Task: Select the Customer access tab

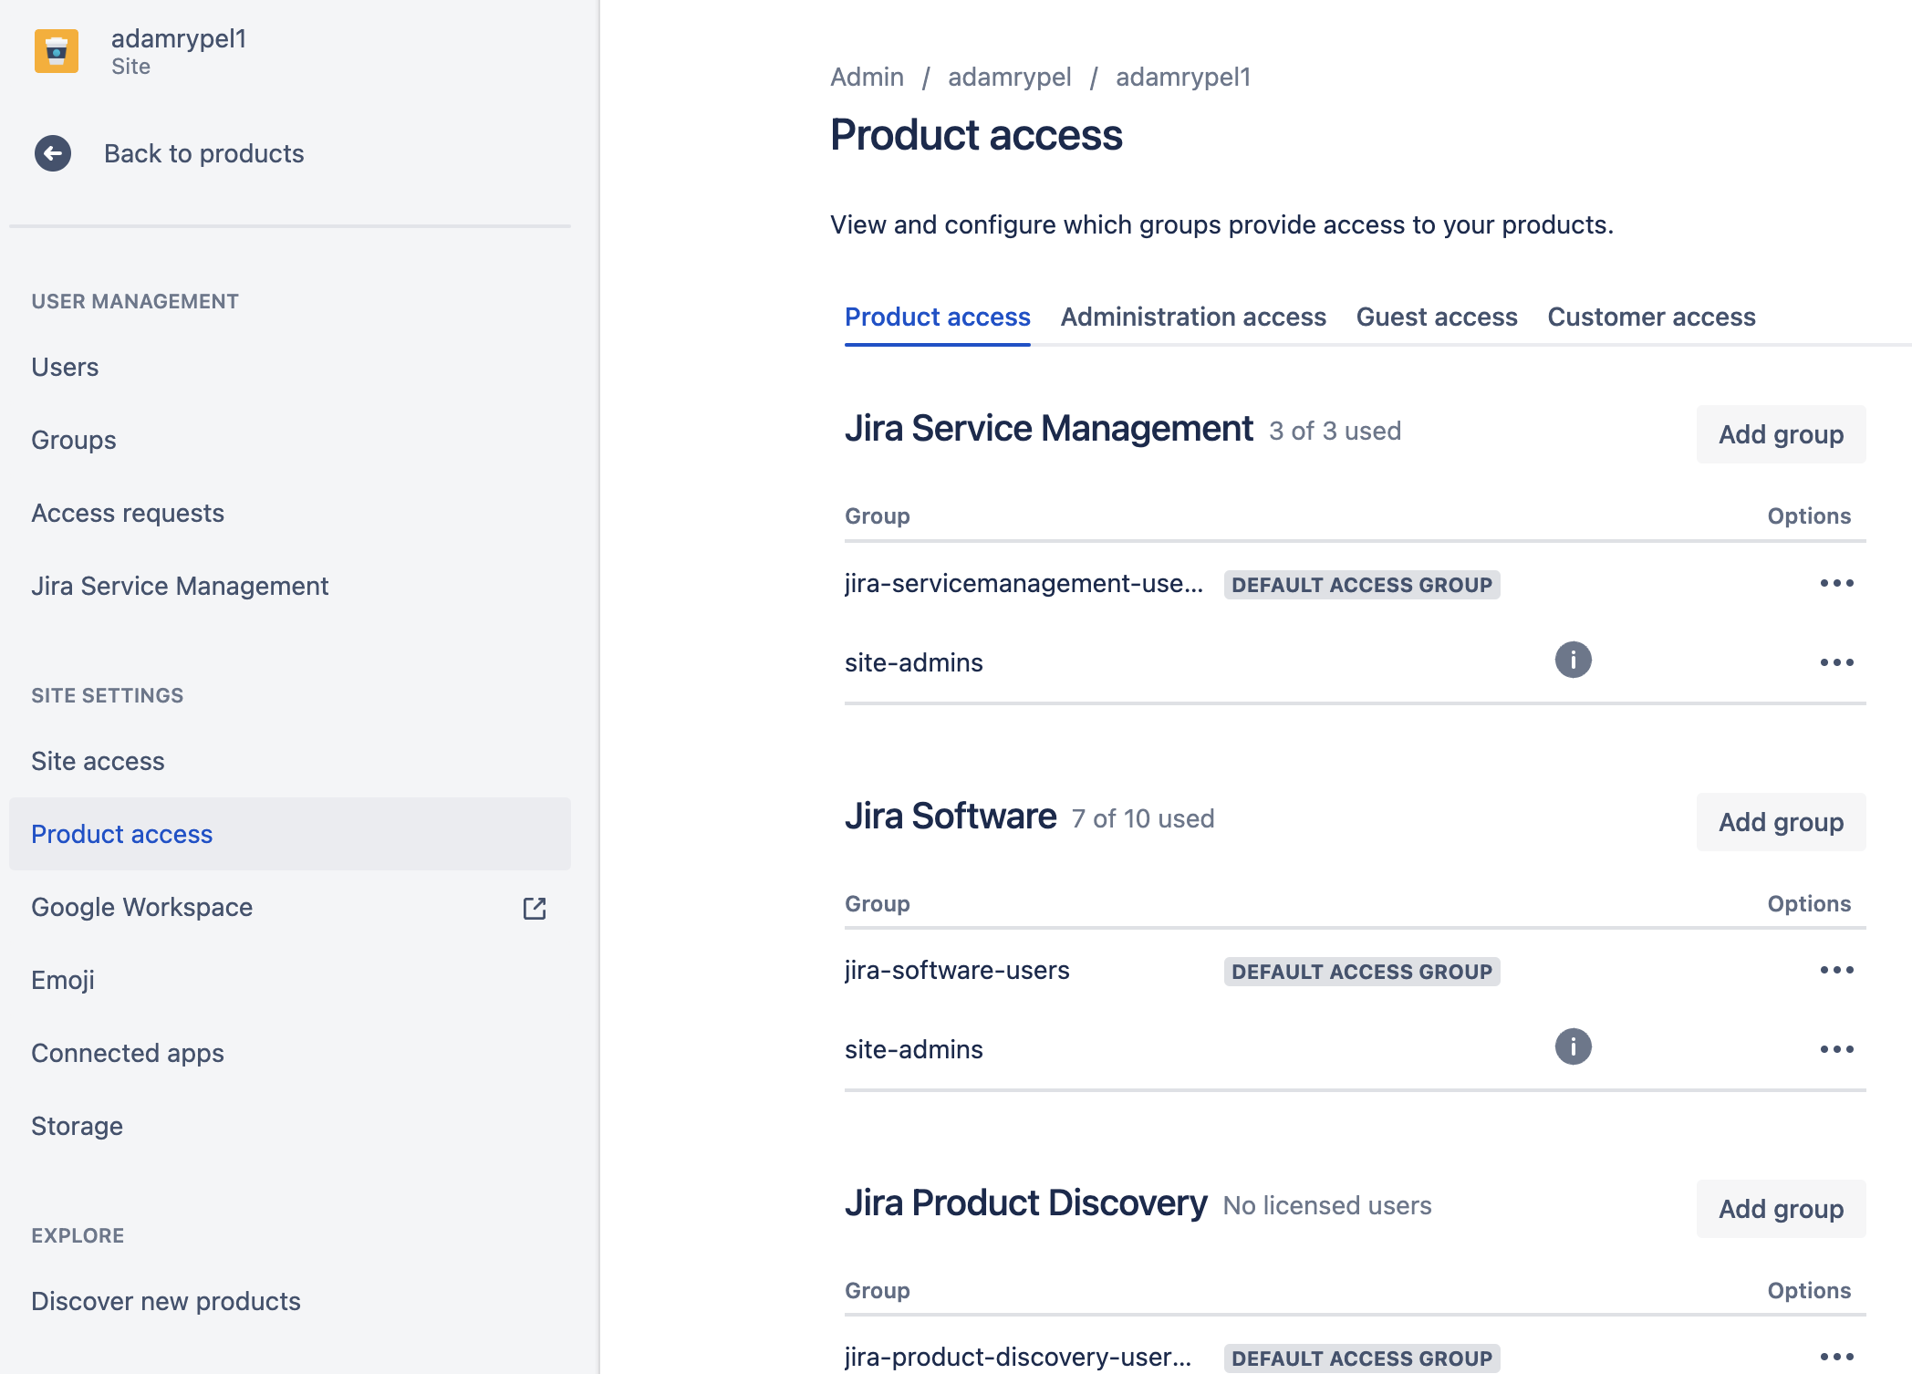Action: coord(1651,317)
